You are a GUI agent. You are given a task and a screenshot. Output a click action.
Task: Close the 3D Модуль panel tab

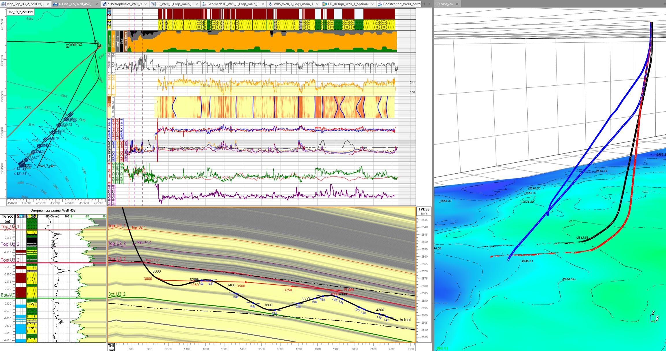pos(457,4)
